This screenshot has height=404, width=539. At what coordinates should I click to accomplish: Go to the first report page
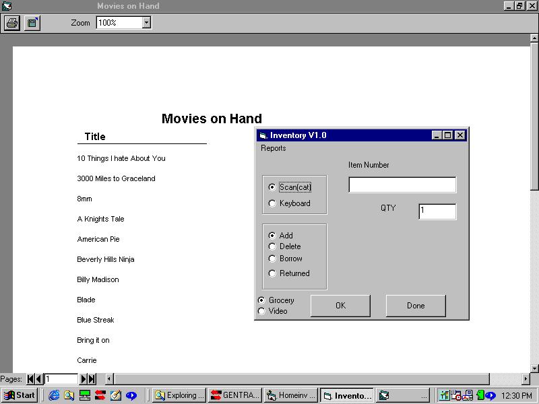[x=31, y=379]
